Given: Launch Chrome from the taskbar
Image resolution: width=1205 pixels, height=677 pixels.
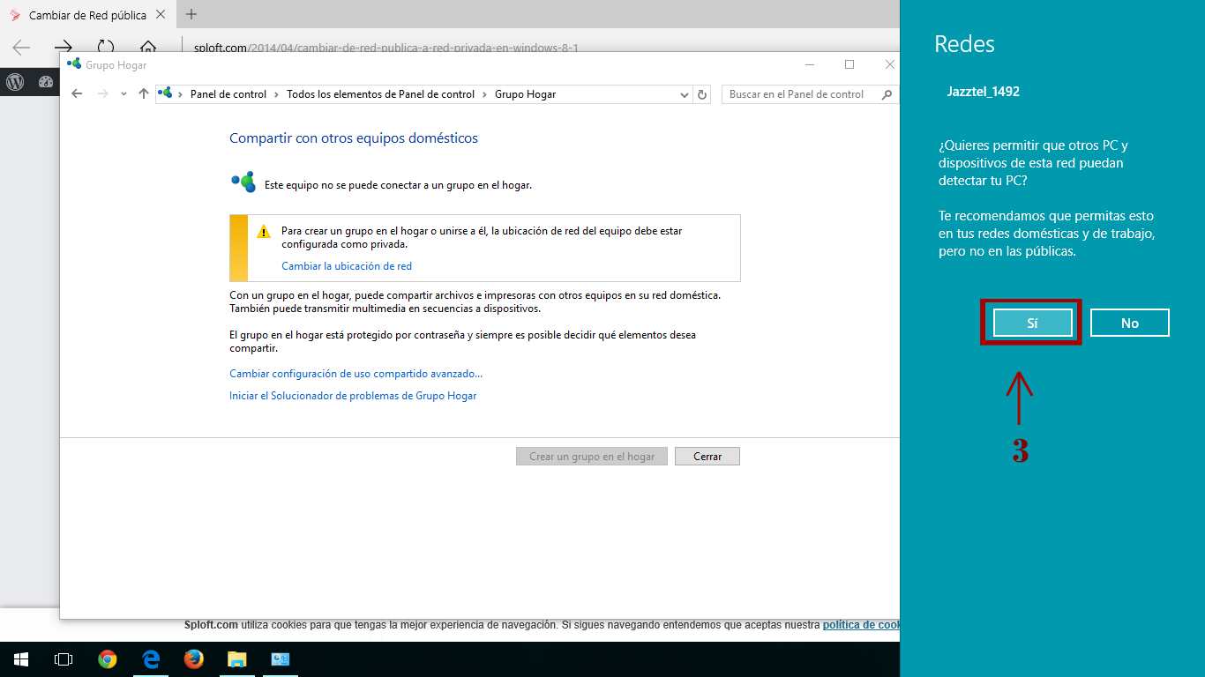Looking at the screenshot, I should [x=108, y=659].
